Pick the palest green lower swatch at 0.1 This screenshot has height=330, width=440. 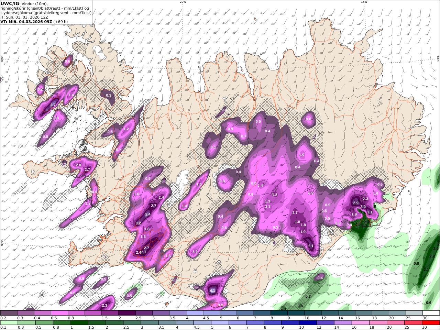point(9,323)
